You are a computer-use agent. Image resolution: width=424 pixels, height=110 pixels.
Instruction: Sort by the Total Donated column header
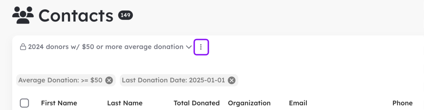click(196, 103)
